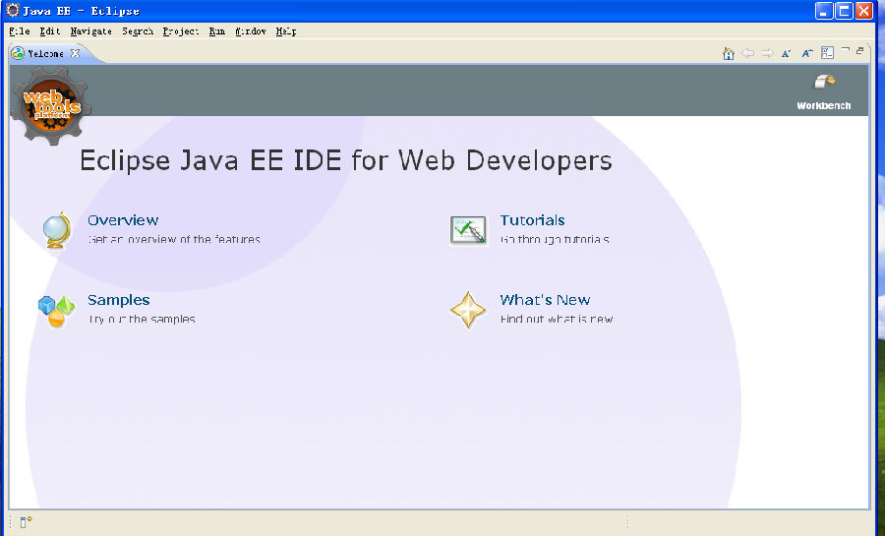The image size is (885, 536).
Task: Close the Welcome tab with its X
Action: [75, 53]
